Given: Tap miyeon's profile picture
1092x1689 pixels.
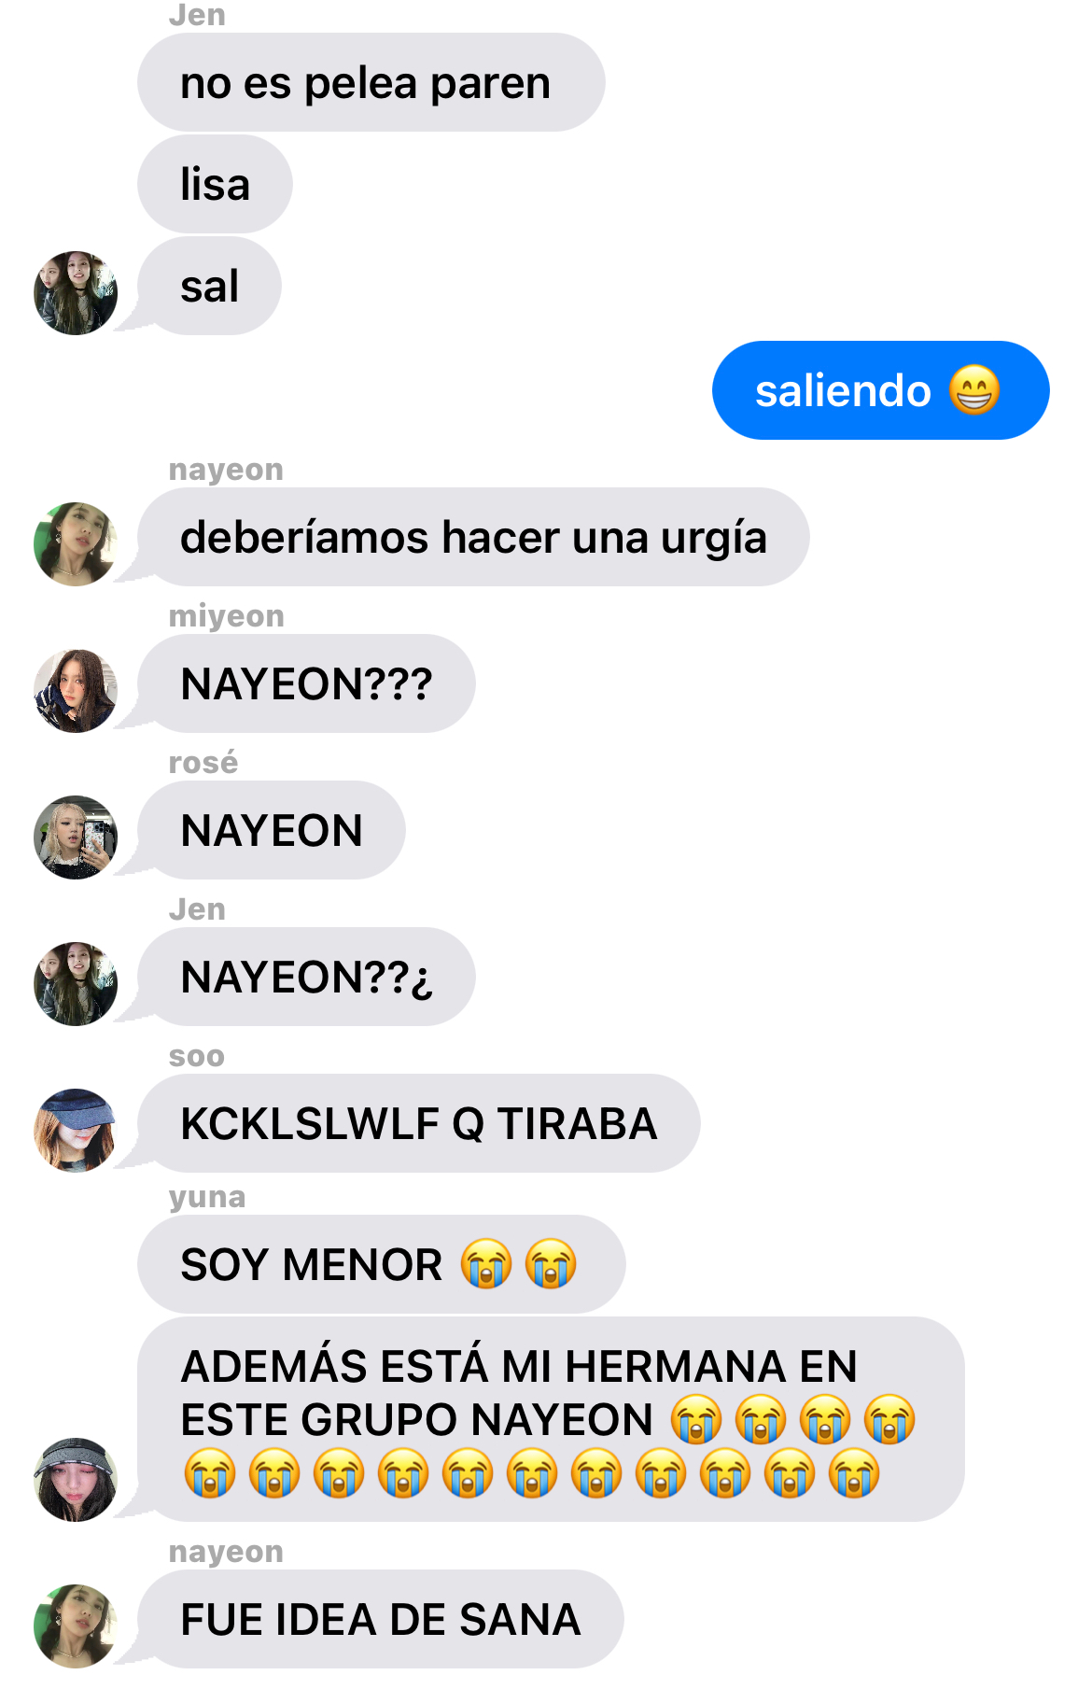Looking at the screenshot, I should 76,690.
